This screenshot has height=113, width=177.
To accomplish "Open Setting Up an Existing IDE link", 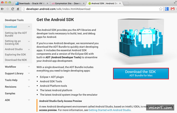I will [x=13, y=42].
